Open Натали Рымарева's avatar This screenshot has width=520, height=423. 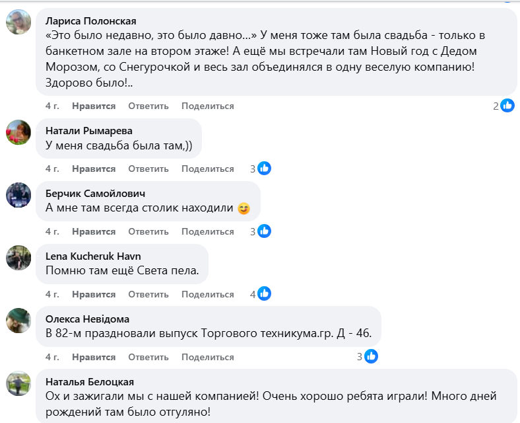tap(18, 132)
